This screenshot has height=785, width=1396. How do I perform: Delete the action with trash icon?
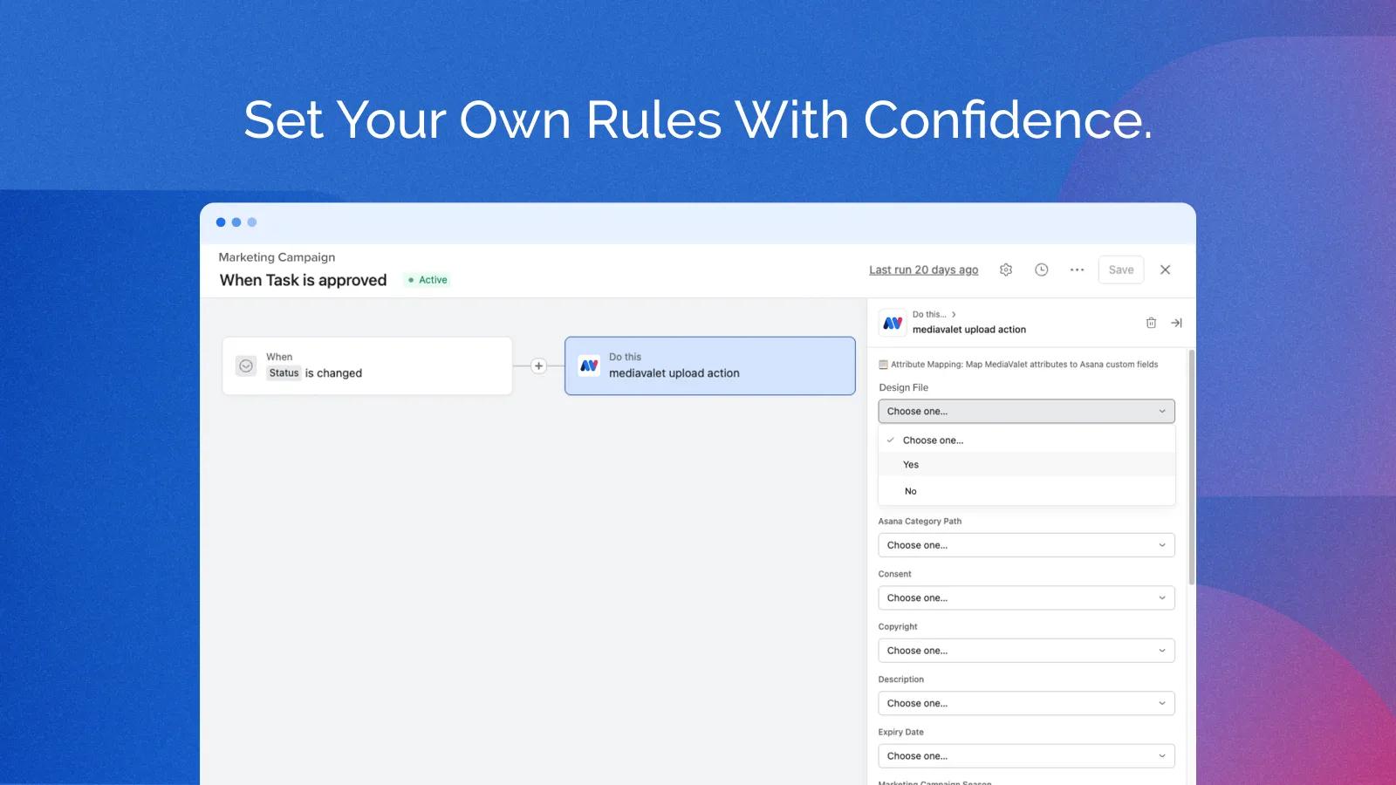click(x=1151, y=323)
